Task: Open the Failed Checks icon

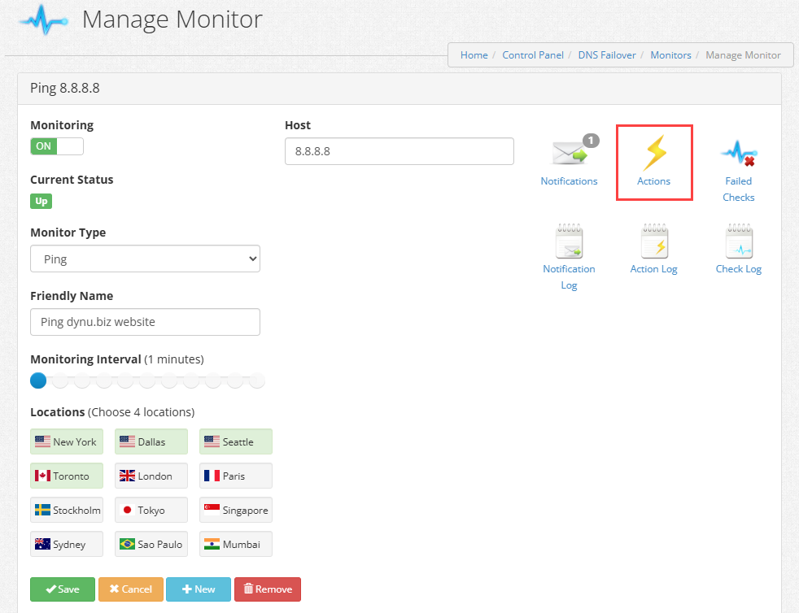Action: tap(739, 153)
